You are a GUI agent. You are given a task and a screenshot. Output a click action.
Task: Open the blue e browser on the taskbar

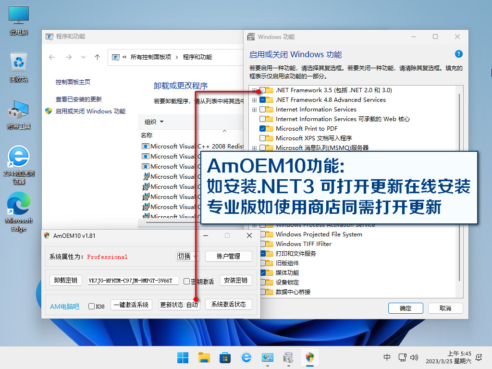click(x=246, y=357)
